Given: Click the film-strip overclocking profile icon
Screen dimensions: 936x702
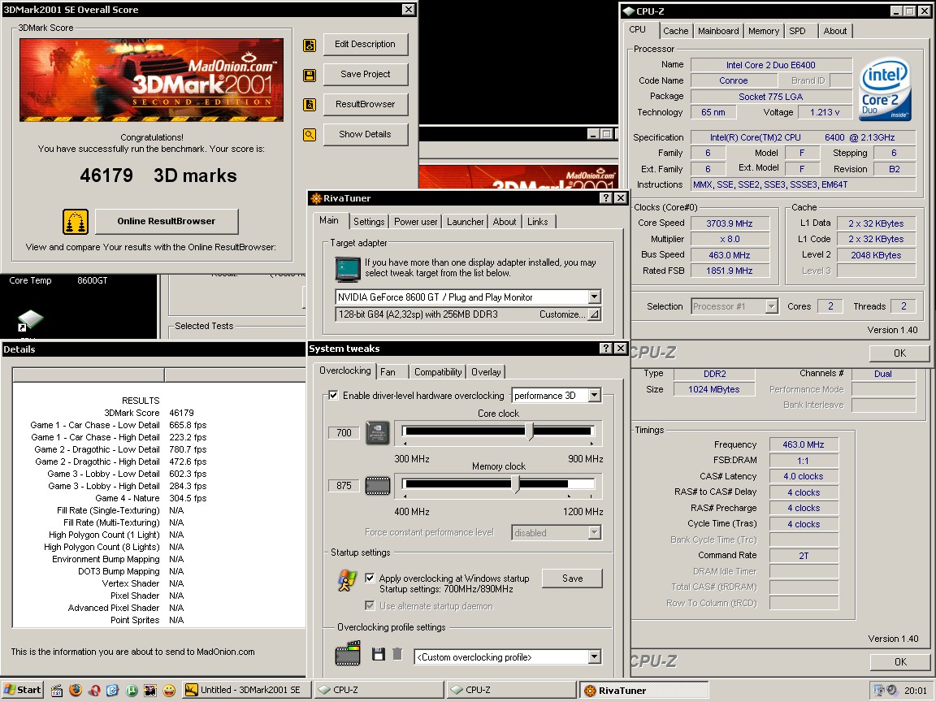Looking at the screenshot, I should click(348, 653).
